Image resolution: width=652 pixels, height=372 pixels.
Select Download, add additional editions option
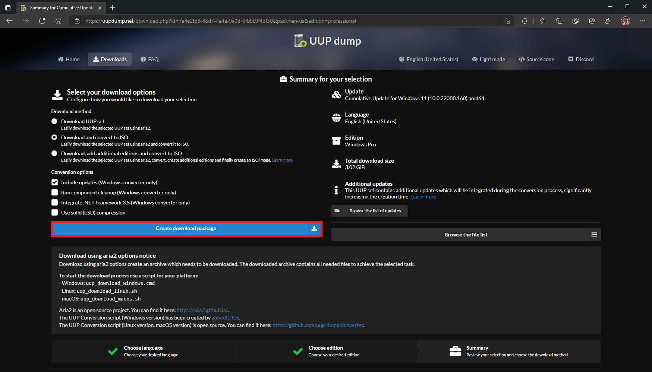pyautogui.click(x=54, y=153)
